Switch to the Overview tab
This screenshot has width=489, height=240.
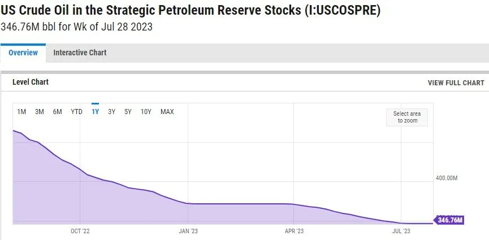point(23,53)
